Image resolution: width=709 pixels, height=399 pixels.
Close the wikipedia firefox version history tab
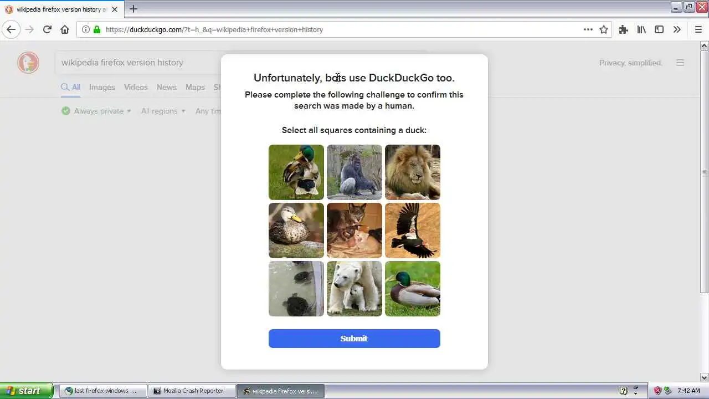click(x=115, y=9)
